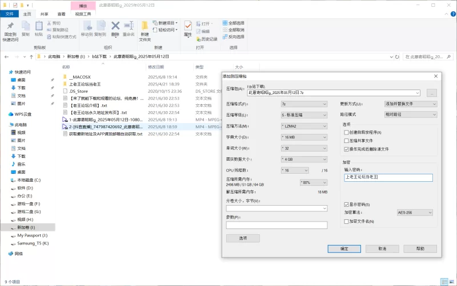
Task: Open WPS云盘 in the sidebar
Action: [x=19, y=113]
